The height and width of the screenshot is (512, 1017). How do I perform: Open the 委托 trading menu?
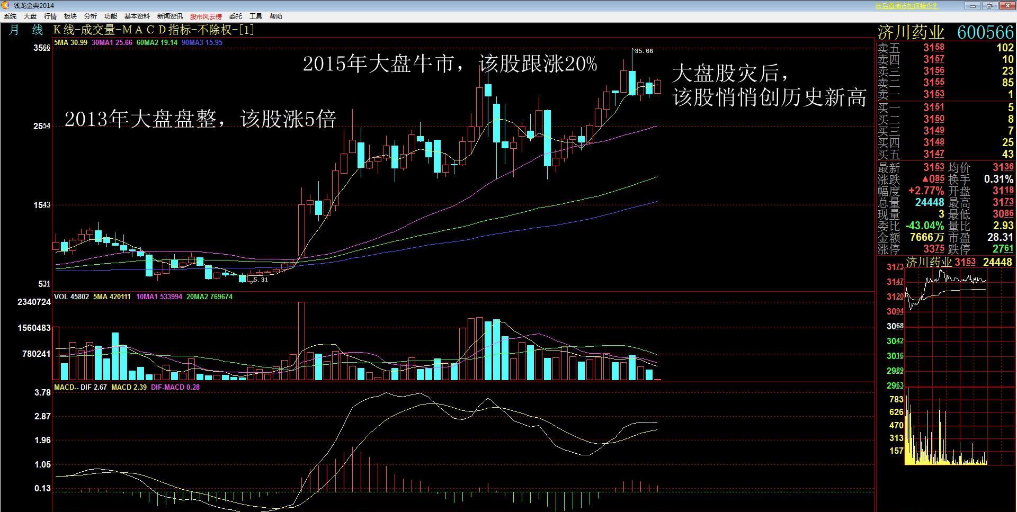(235, 16)
